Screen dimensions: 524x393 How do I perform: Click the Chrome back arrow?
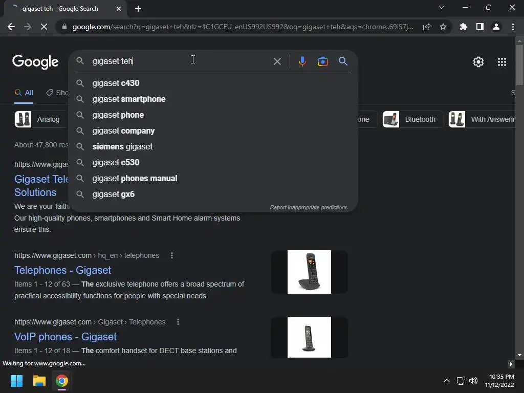click(x=11, y=27)
